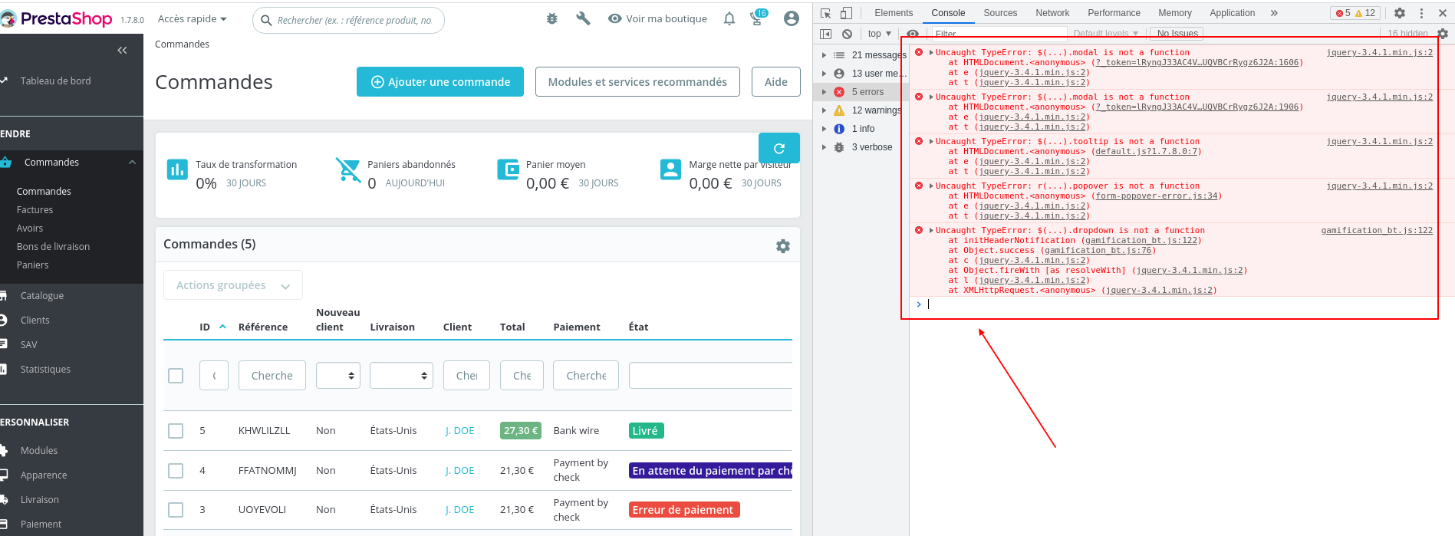Expand 12 warnings group

click(x=824, y=110)
